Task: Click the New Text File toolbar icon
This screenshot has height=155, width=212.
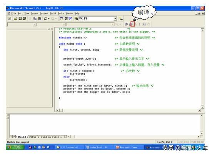Action: [10, 18]
